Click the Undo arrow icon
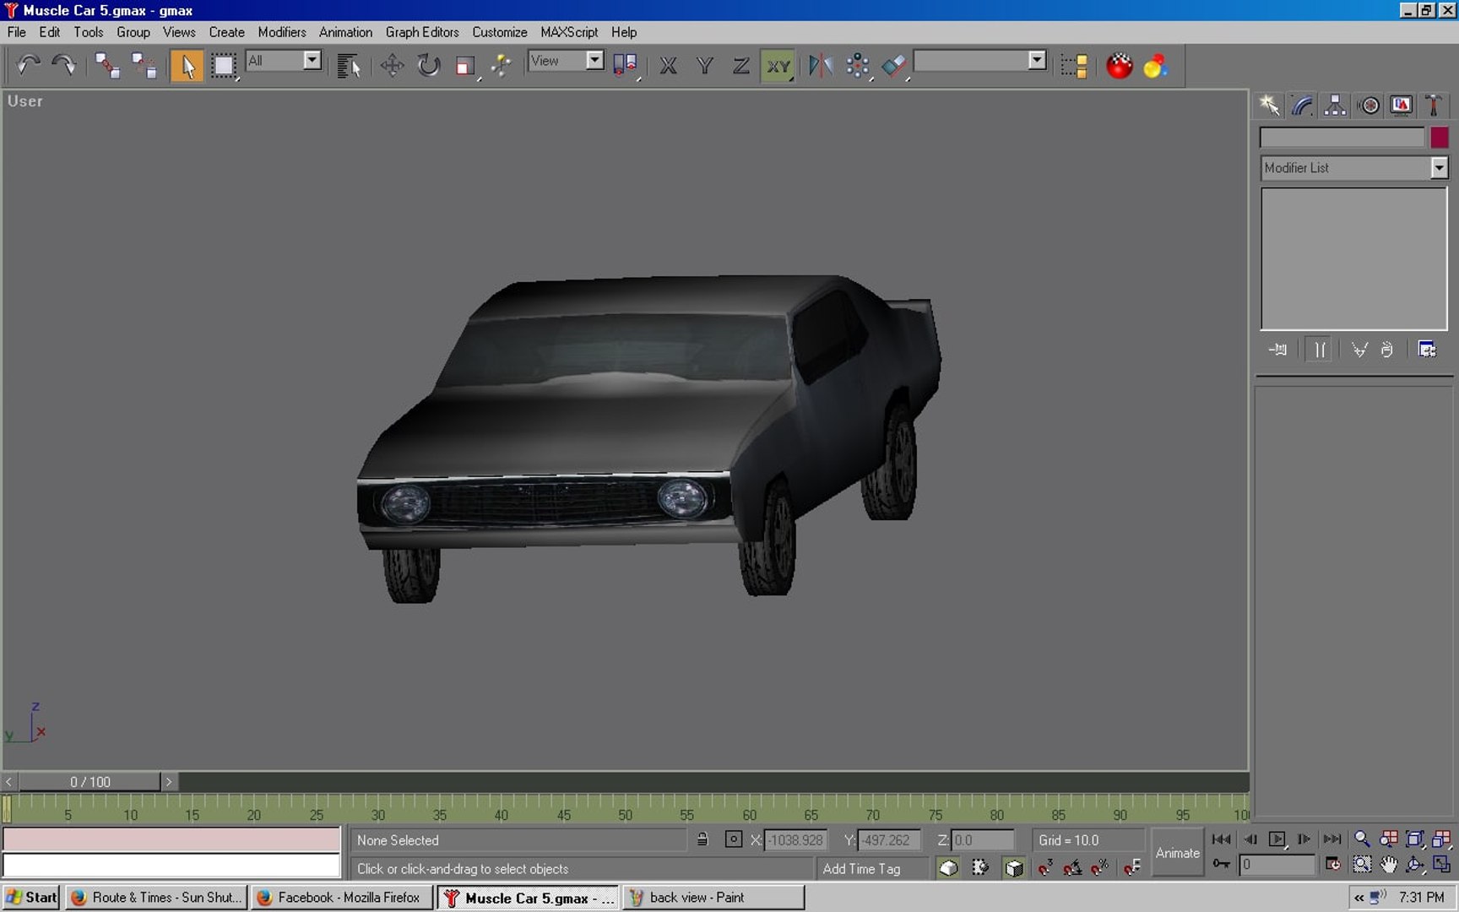 tap(28, 65)
